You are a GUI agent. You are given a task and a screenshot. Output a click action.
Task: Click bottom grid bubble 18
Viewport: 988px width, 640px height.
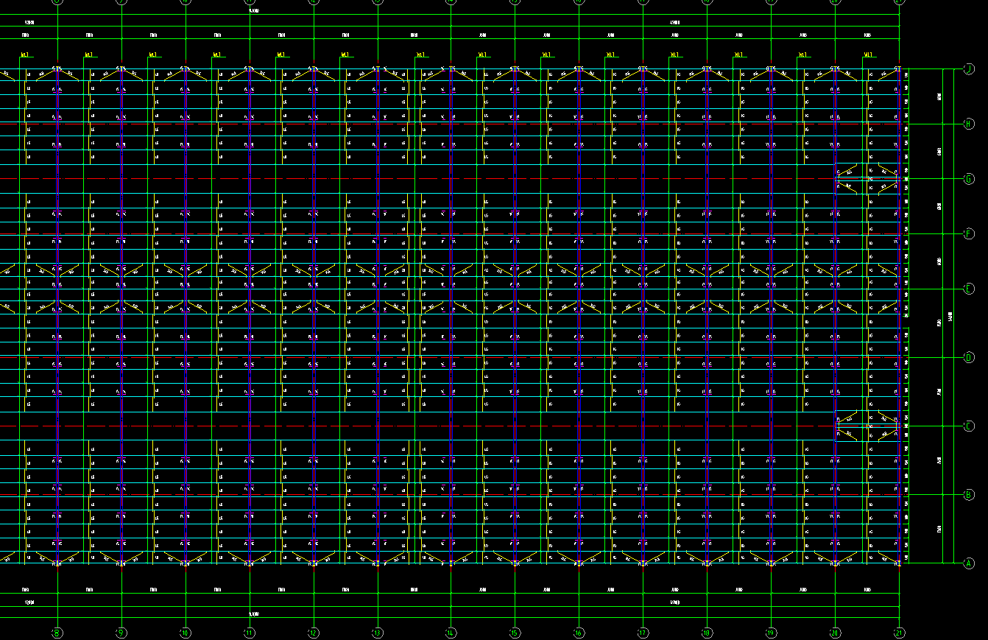tap(707, 632)
